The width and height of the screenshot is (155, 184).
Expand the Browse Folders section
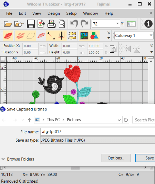pos(18,159)
